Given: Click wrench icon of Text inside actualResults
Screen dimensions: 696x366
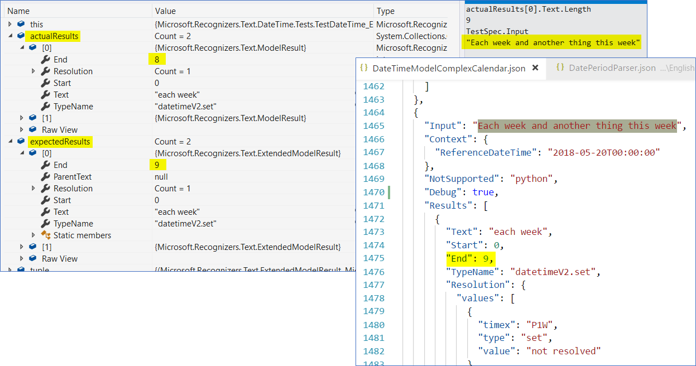Looking at the screenshot, I should click(46, 94).
